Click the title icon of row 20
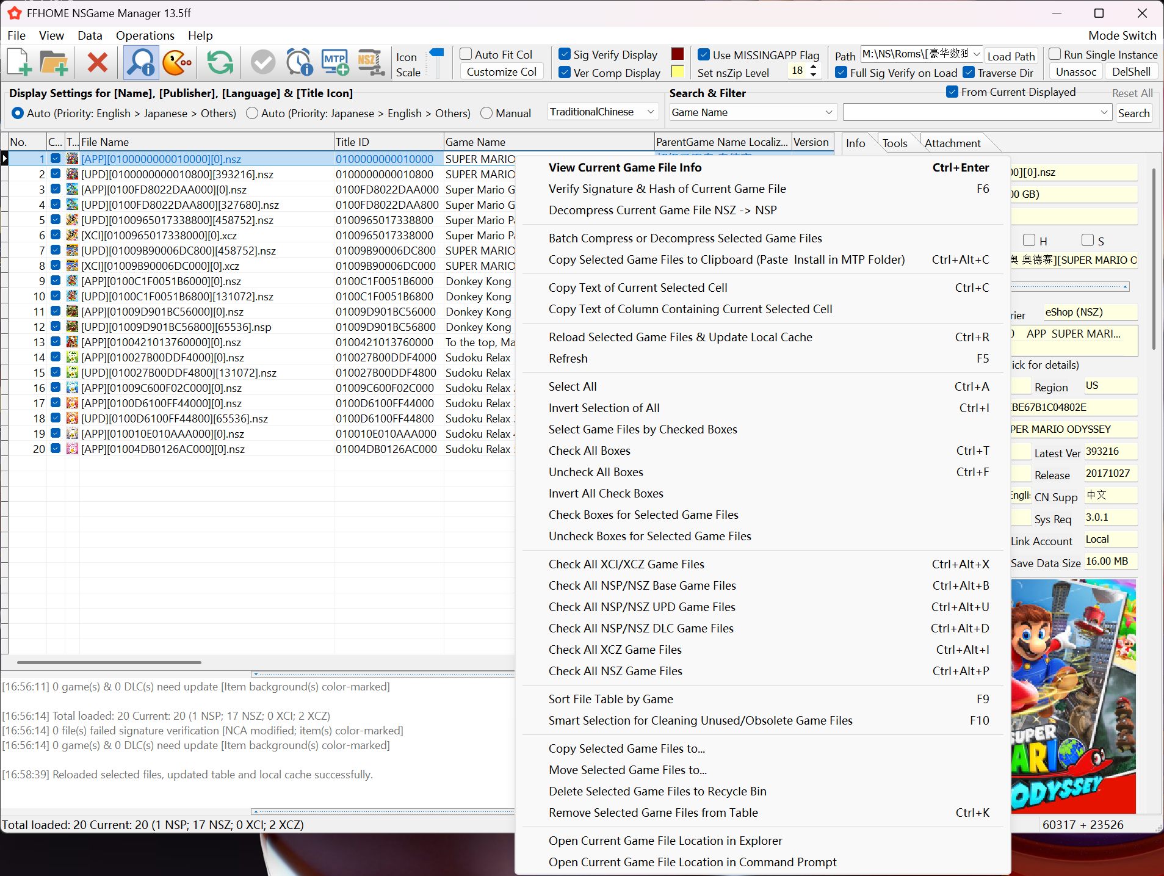Image resolution: width=1164 pixels, height=876 pixels. pyautogui.click(x=72, y=449)
